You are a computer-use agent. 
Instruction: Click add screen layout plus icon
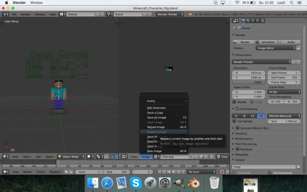[x=97, y=14]
